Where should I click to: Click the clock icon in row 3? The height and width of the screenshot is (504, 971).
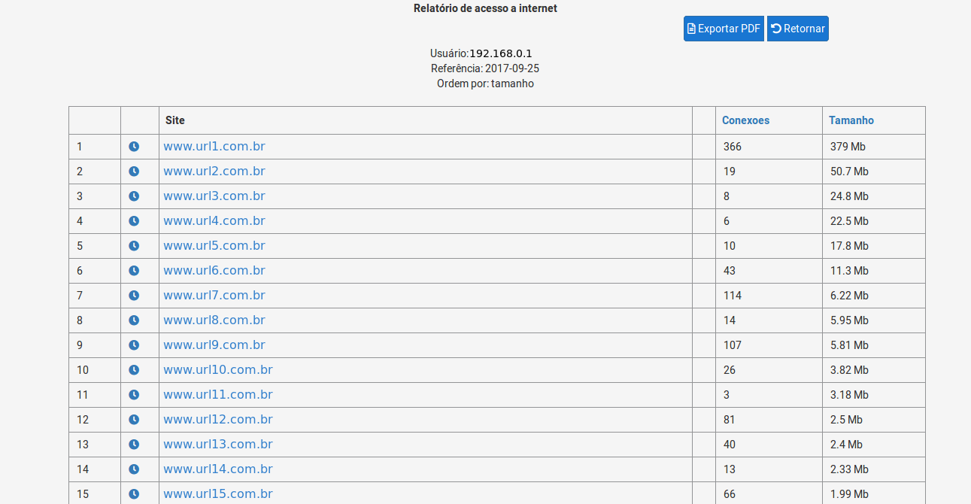pyautogui.click(x=134, y=196)
